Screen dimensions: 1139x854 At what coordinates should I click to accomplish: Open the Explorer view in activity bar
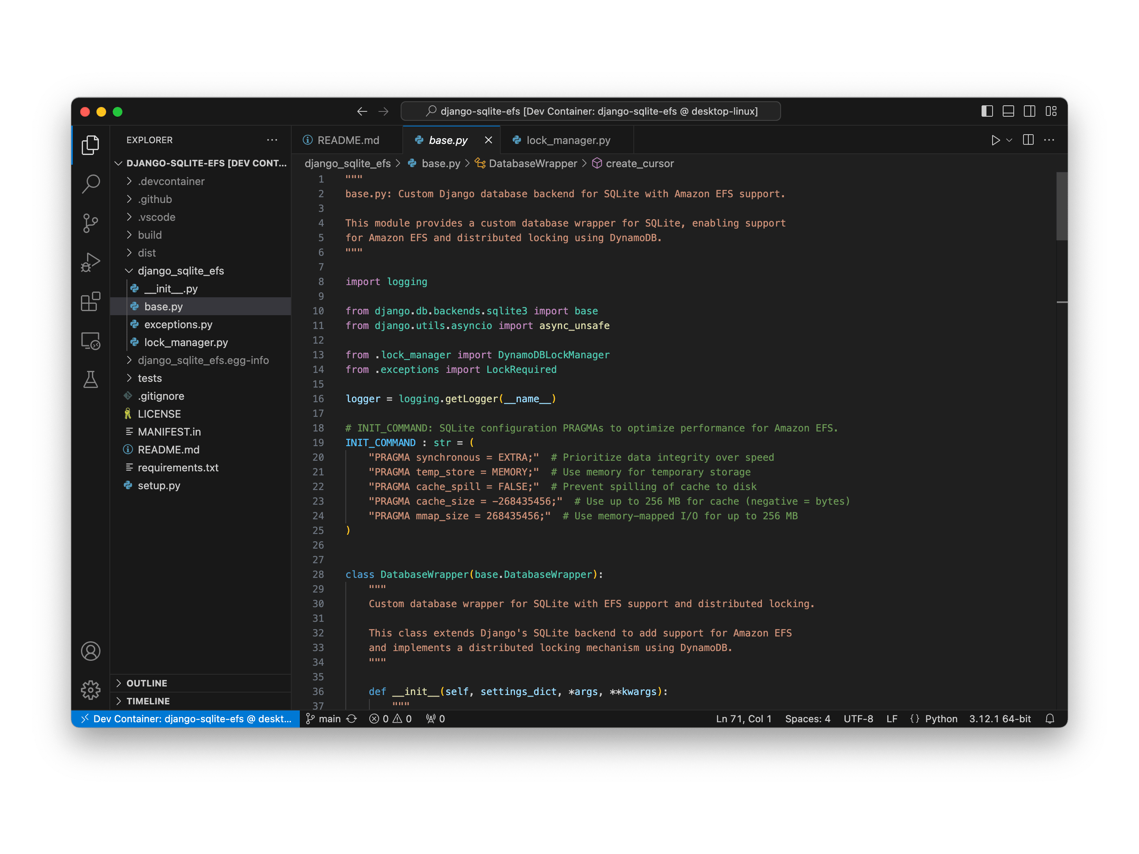(91, 145)
